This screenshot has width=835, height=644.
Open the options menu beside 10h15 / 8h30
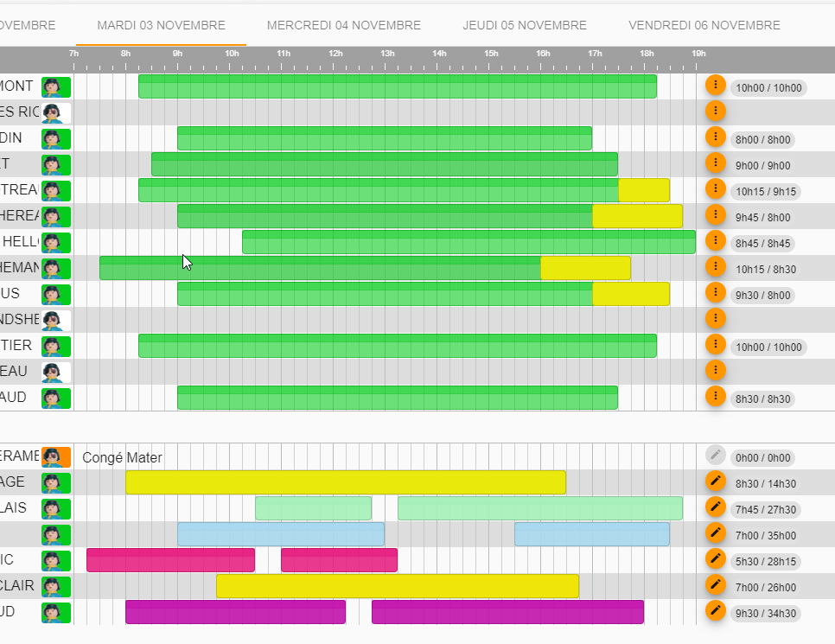coord(715,266)
